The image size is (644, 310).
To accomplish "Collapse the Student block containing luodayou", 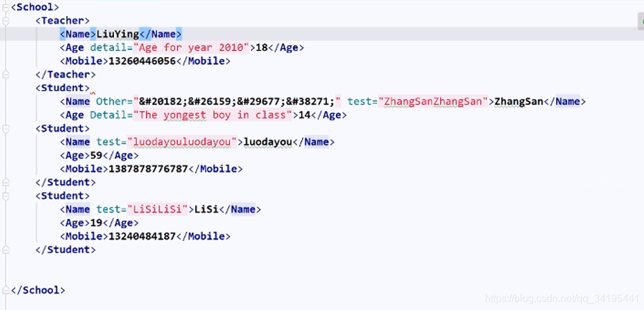I will (x=5, y=129).
